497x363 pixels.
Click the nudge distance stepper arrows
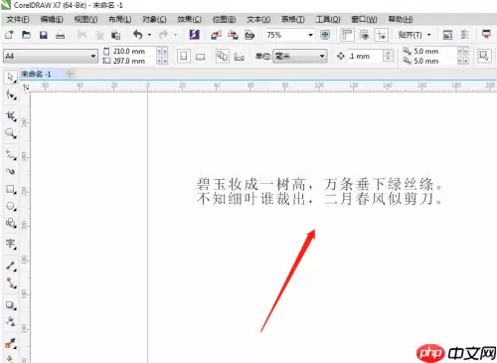[389, 57]
